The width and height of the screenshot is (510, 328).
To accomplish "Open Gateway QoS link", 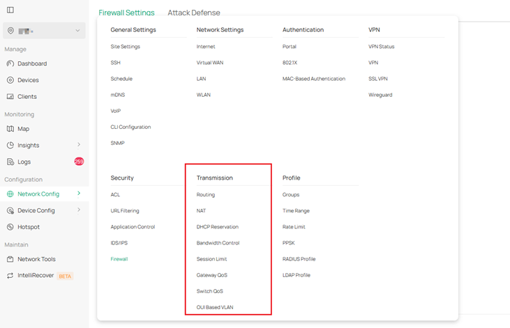I will (x=211, y=275).
